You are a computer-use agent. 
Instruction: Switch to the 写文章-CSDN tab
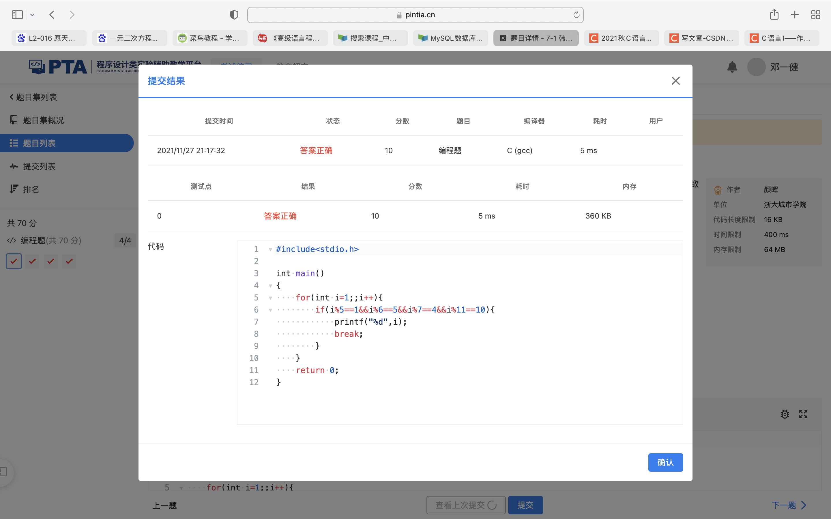(701, 38)
